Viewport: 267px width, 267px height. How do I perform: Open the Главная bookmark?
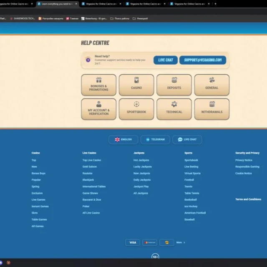point(72,18)
